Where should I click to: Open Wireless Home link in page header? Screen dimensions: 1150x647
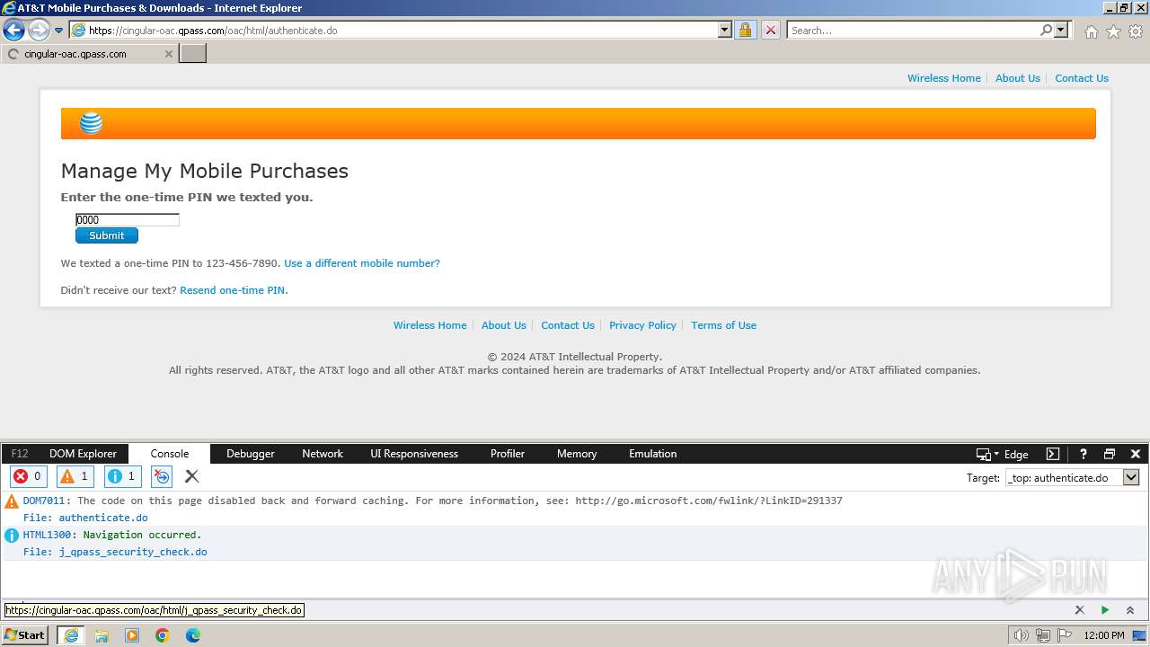point(944,78)
